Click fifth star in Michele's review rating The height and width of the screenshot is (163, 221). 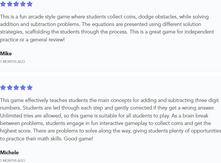coord(30,87)
